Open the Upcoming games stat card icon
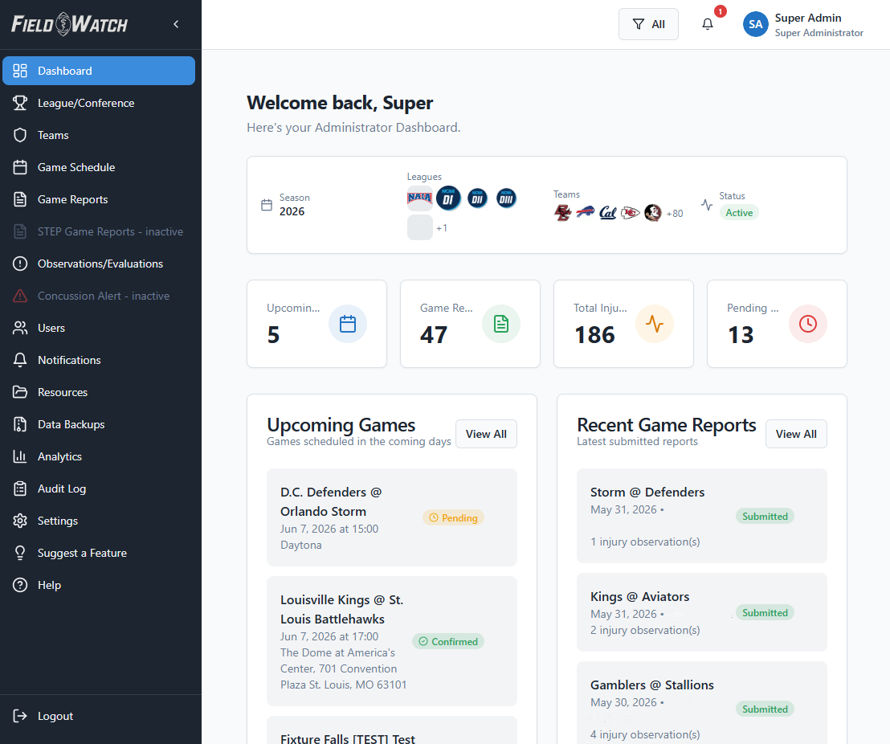The height and width of the screenshot is (744, 890). coord(347,324)
